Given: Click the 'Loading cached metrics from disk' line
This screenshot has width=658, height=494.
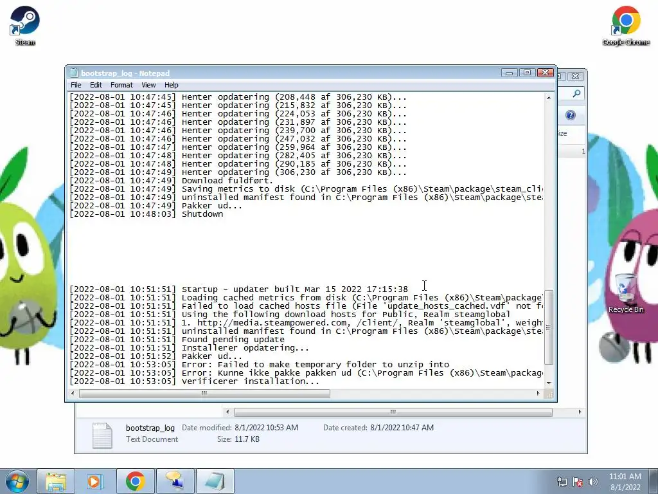Looking at the screenshot, I should tap(307, 298).
